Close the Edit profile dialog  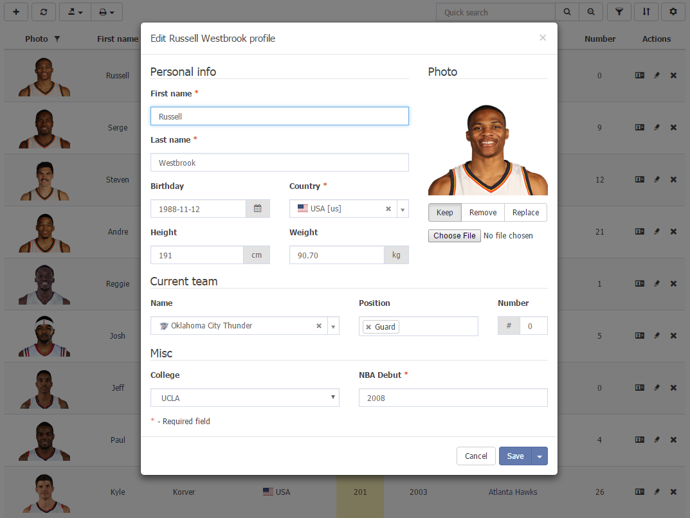click(x=542, y=38)
